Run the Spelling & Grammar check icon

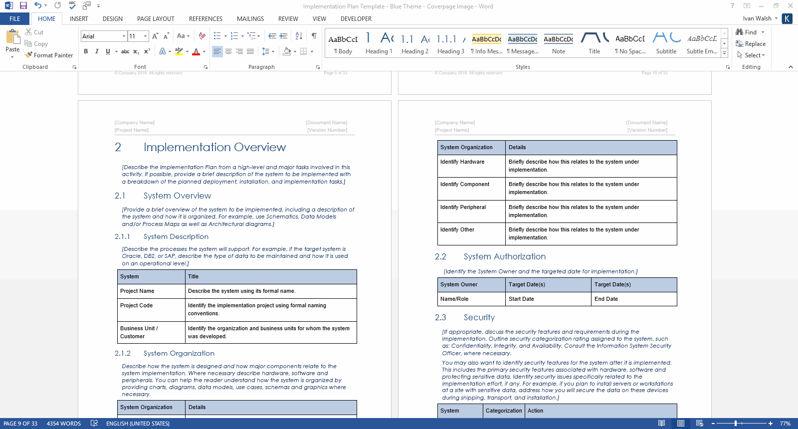pyautogui.click(x=72, y=6)
